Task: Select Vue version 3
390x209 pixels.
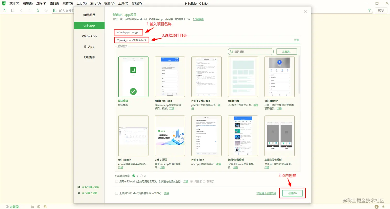Action: click(x=141, y=176)
